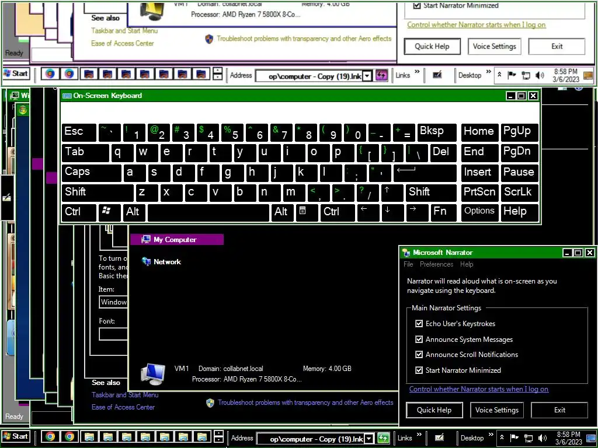The height and width of the screenshot is (448, 598).
Task: Uncheck Echo User's Keystrokes in Narrator
Action: coord(419,323)
